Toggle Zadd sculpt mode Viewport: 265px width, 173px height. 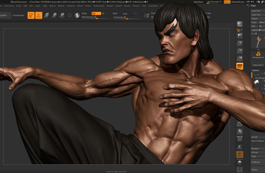click(115, 13)
